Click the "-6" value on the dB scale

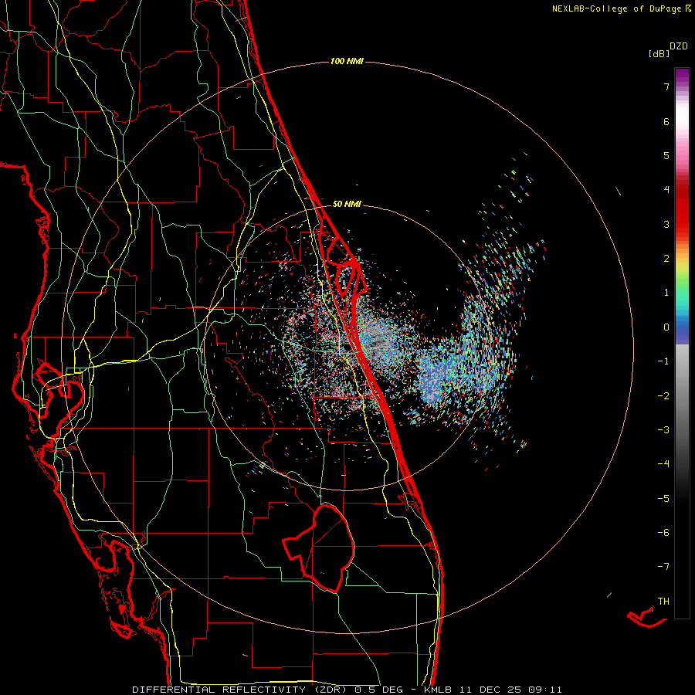tap(663, 533)
